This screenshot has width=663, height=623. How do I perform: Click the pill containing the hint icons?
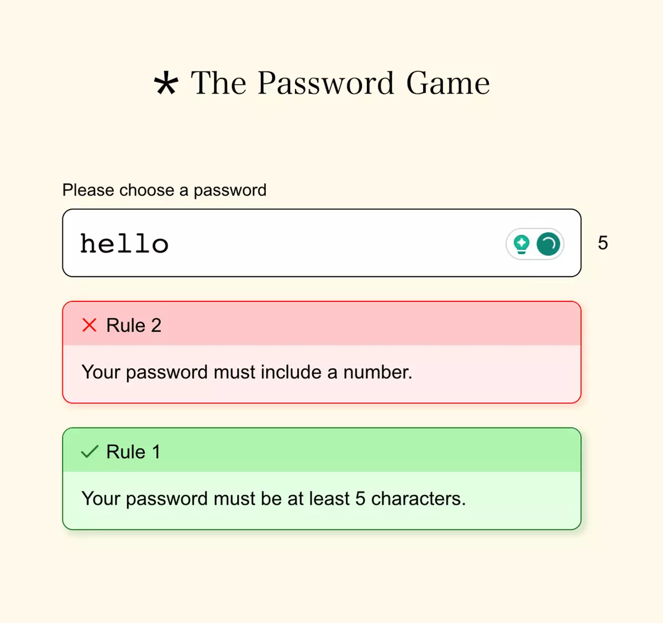coord(534,244)
